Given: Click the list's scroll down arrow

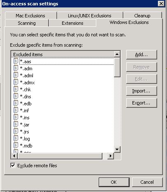Looking at the screenshot, I should coord(117,149).
